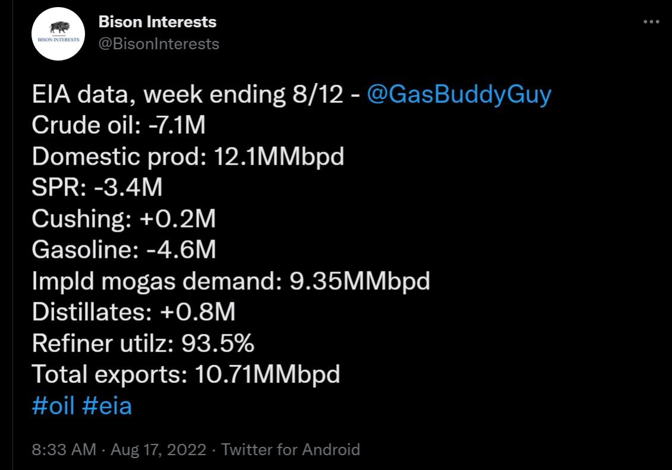Click the 'Cushing: +0.2M' line
Image resolution: width=672 pixels, height=470 pixels.
click(124, 219)
